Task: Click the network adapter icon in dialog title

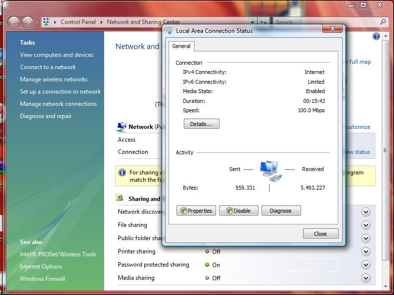Action: point(170,31)
